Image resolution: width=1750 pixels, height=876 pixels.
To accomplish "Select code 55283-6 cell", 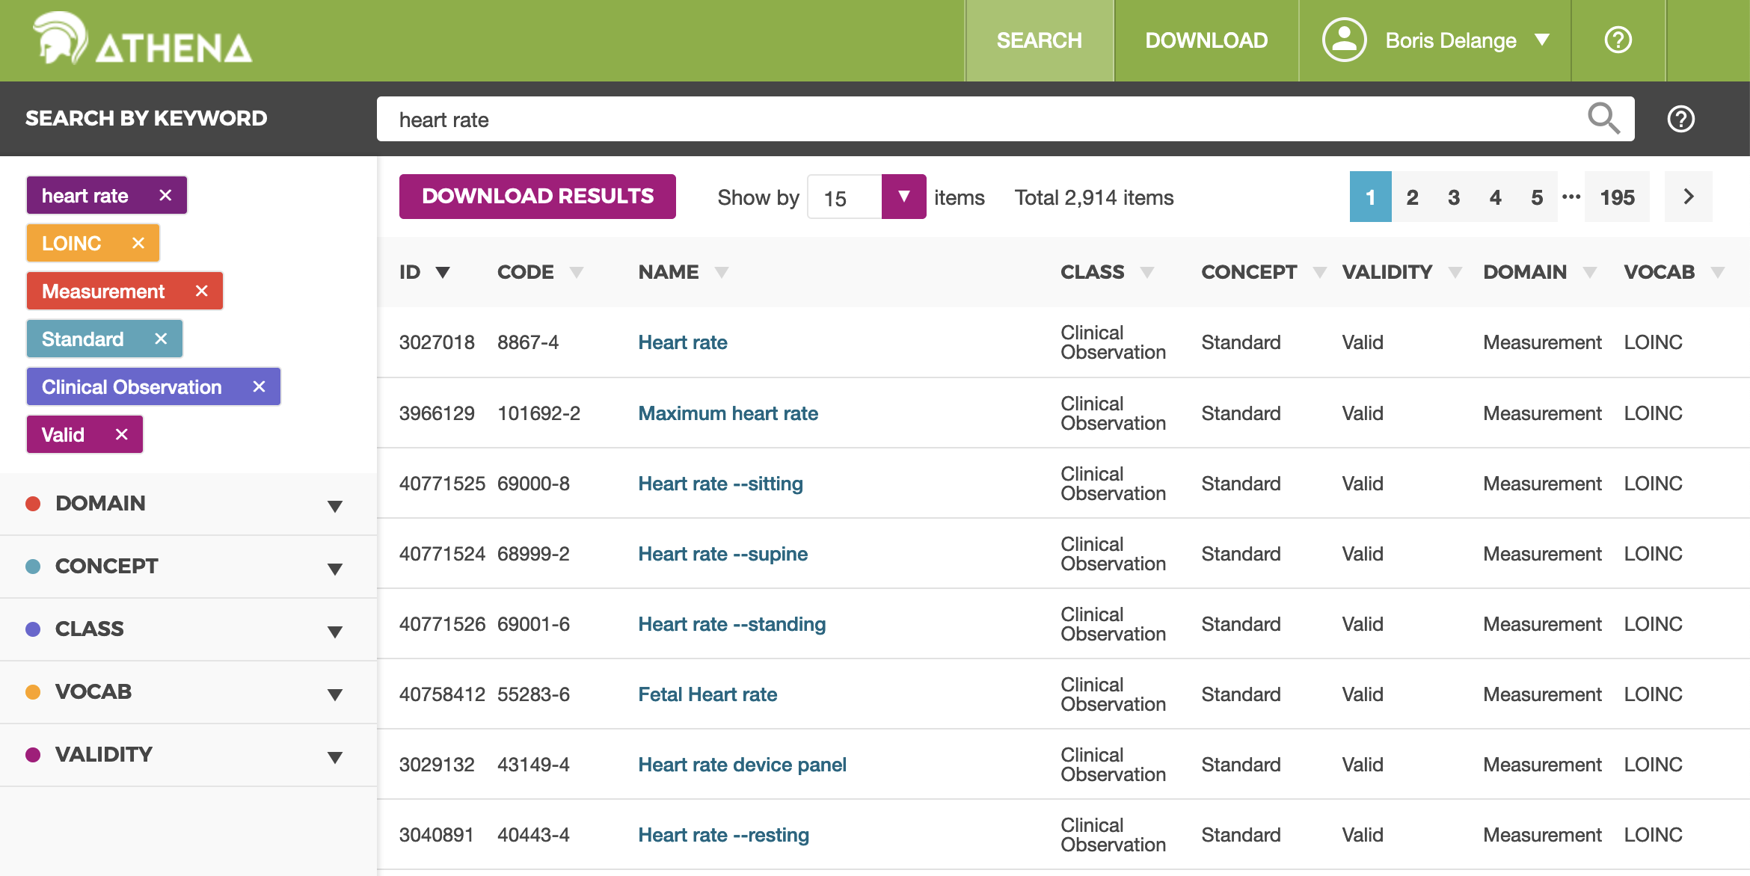I will [x=534, y=694].
